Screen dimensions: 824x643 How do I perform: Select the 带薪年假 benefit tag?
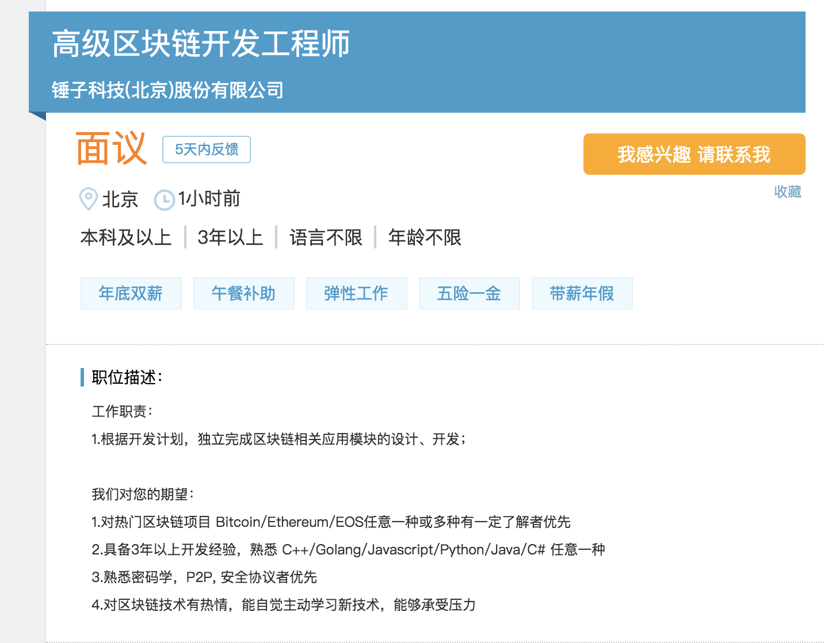click(x=582, y=293)
